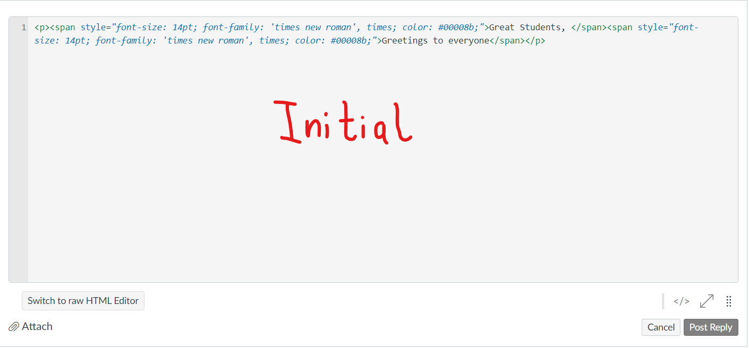Click the Post Reply button

711,327
